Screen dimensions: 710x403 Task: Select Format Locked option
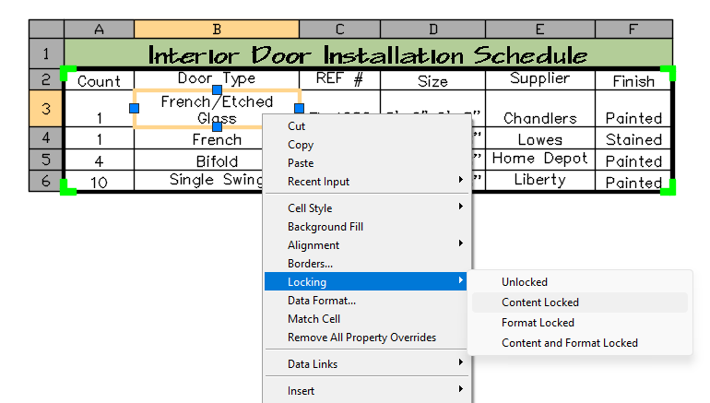(538, 323)
